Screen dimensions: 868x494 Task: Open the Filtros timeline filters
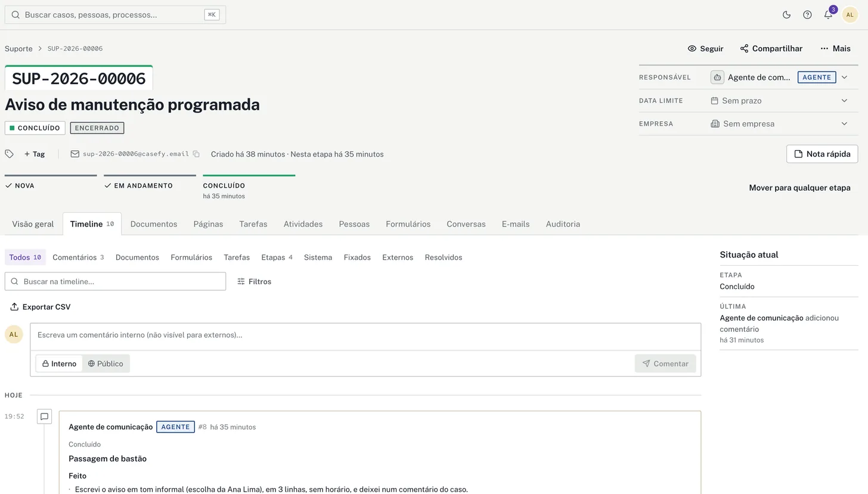point(254,281)
